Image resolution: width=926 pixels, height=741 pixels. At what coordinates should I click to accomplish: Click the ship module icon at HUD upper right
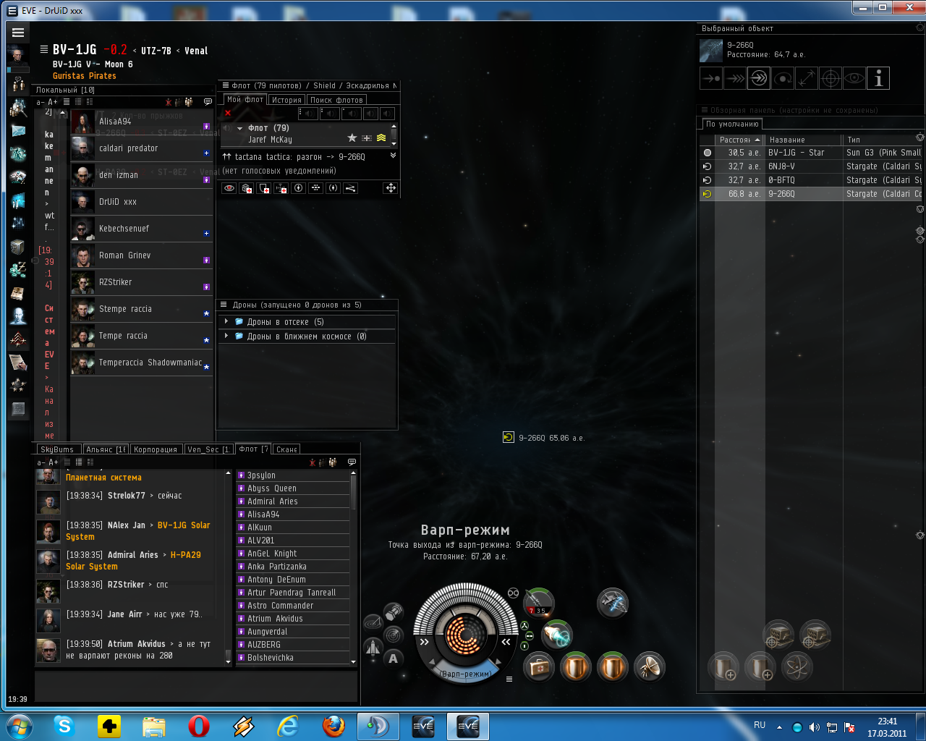613,603
